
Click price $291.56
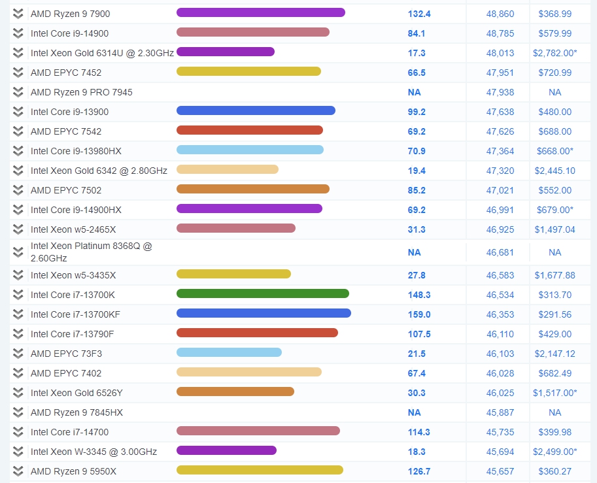tap(554, 315)
